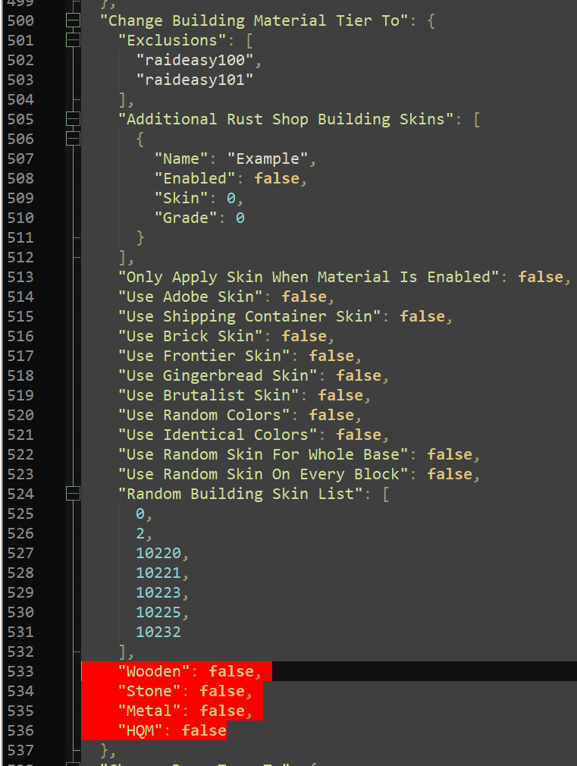Click the false value for "Wooden"

(x=231, y=671)
